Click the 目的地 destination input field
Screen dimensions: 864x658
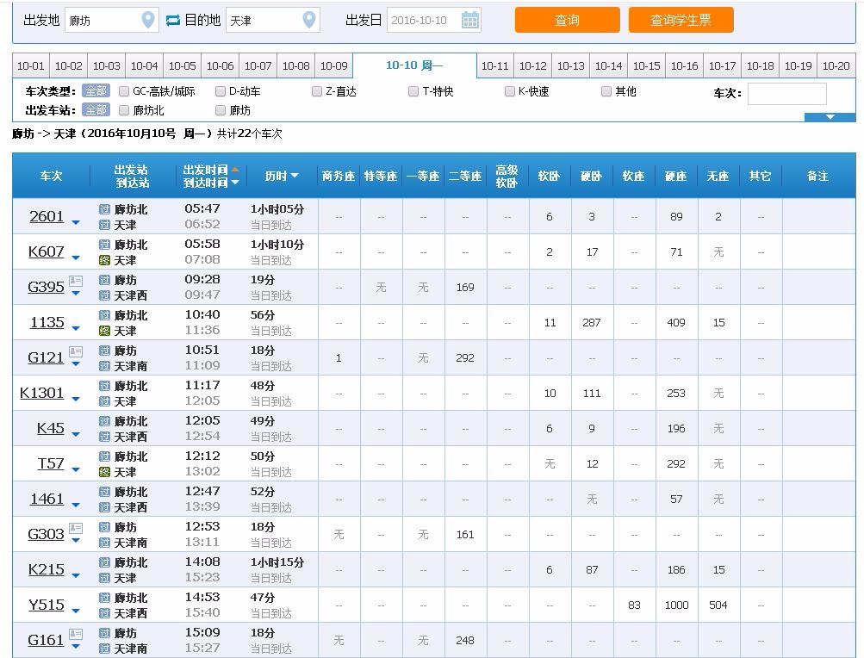click(x=273, y=21)
